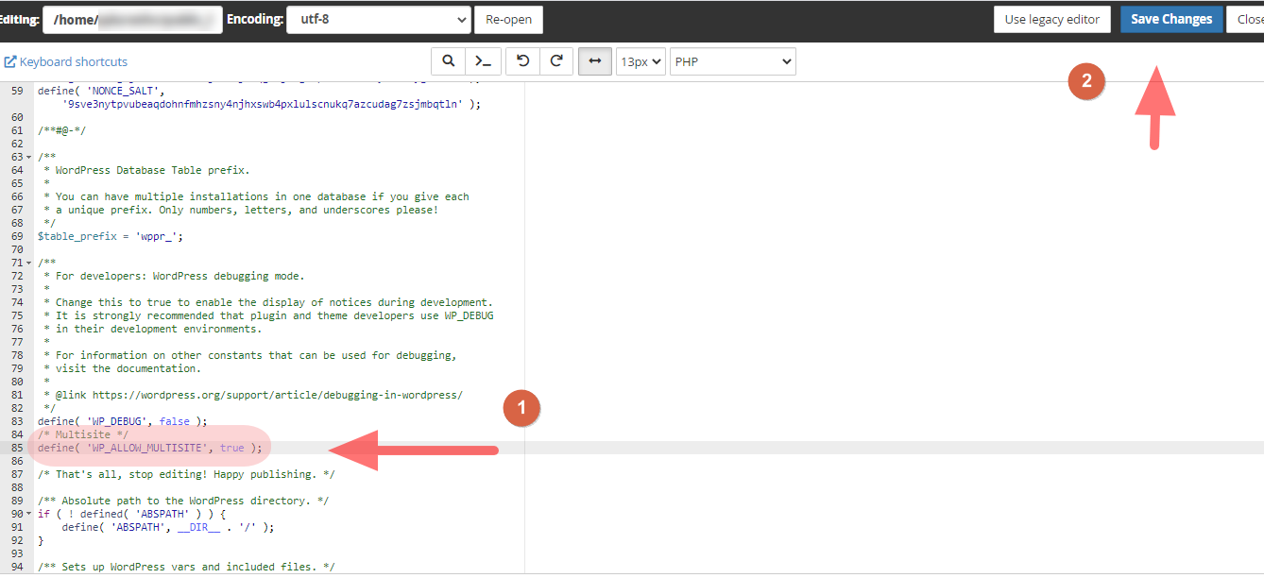
Task: Collapse the comment block at line 63
Action: tap(28, 157)
